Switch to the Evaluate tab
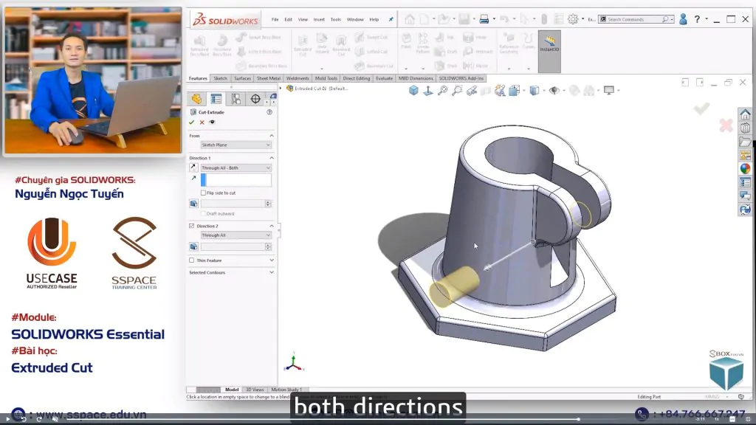The width and height of the screenshot is (756, 425). coord(384,78)
